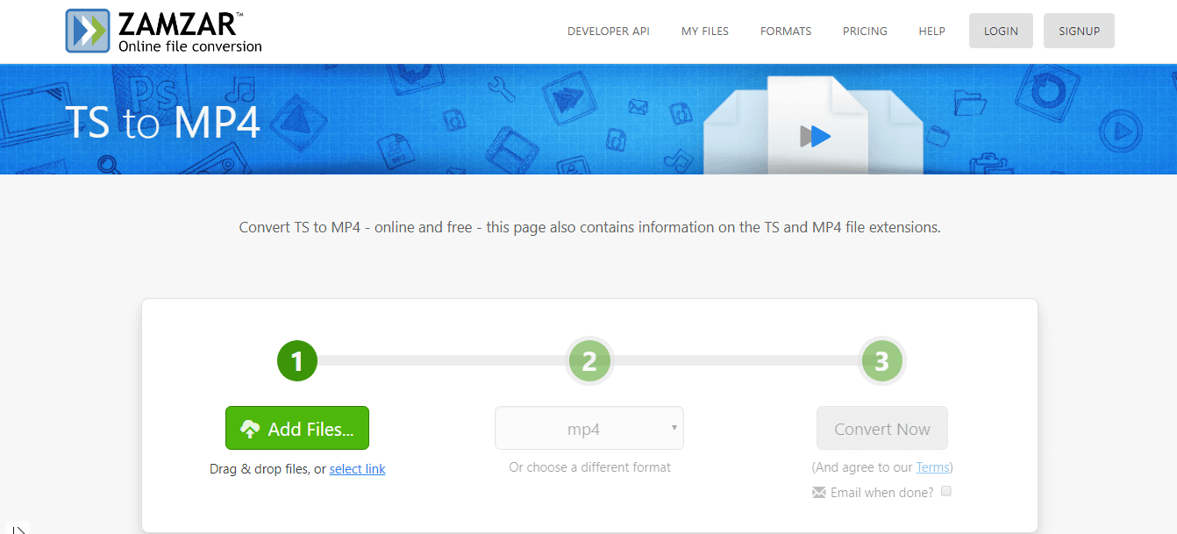Go to My Files in navigation
Viewport: 1177px width, 534px height.
coord(704,31)
